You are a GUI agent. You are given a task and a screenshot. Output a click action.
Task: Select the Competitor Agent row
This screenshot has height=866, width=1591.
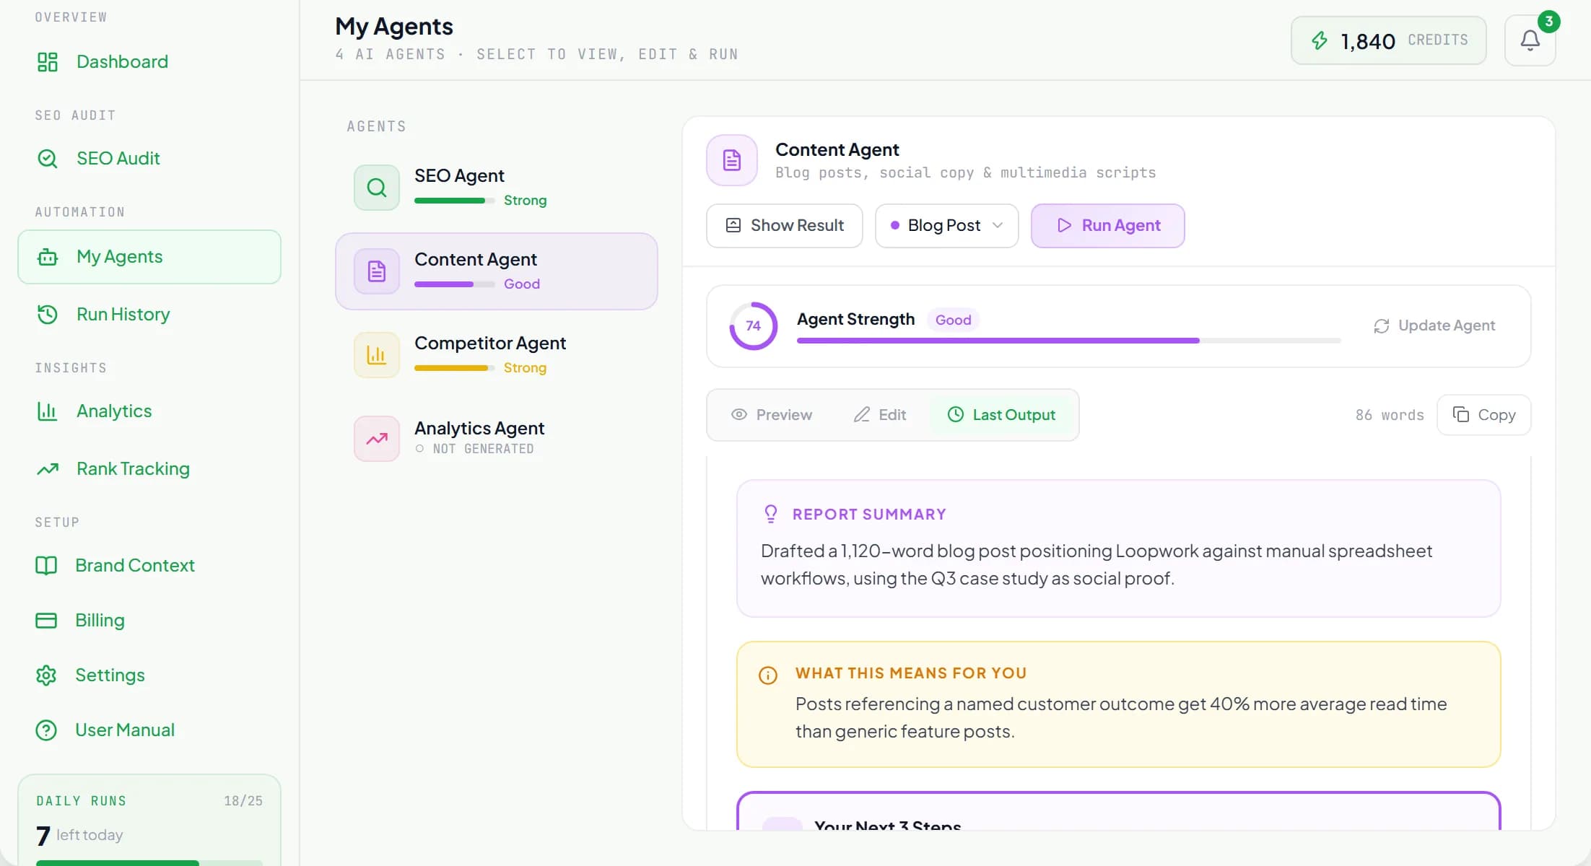[x=497, y=355]
